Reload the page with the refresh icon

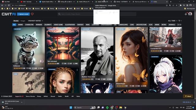9,5
